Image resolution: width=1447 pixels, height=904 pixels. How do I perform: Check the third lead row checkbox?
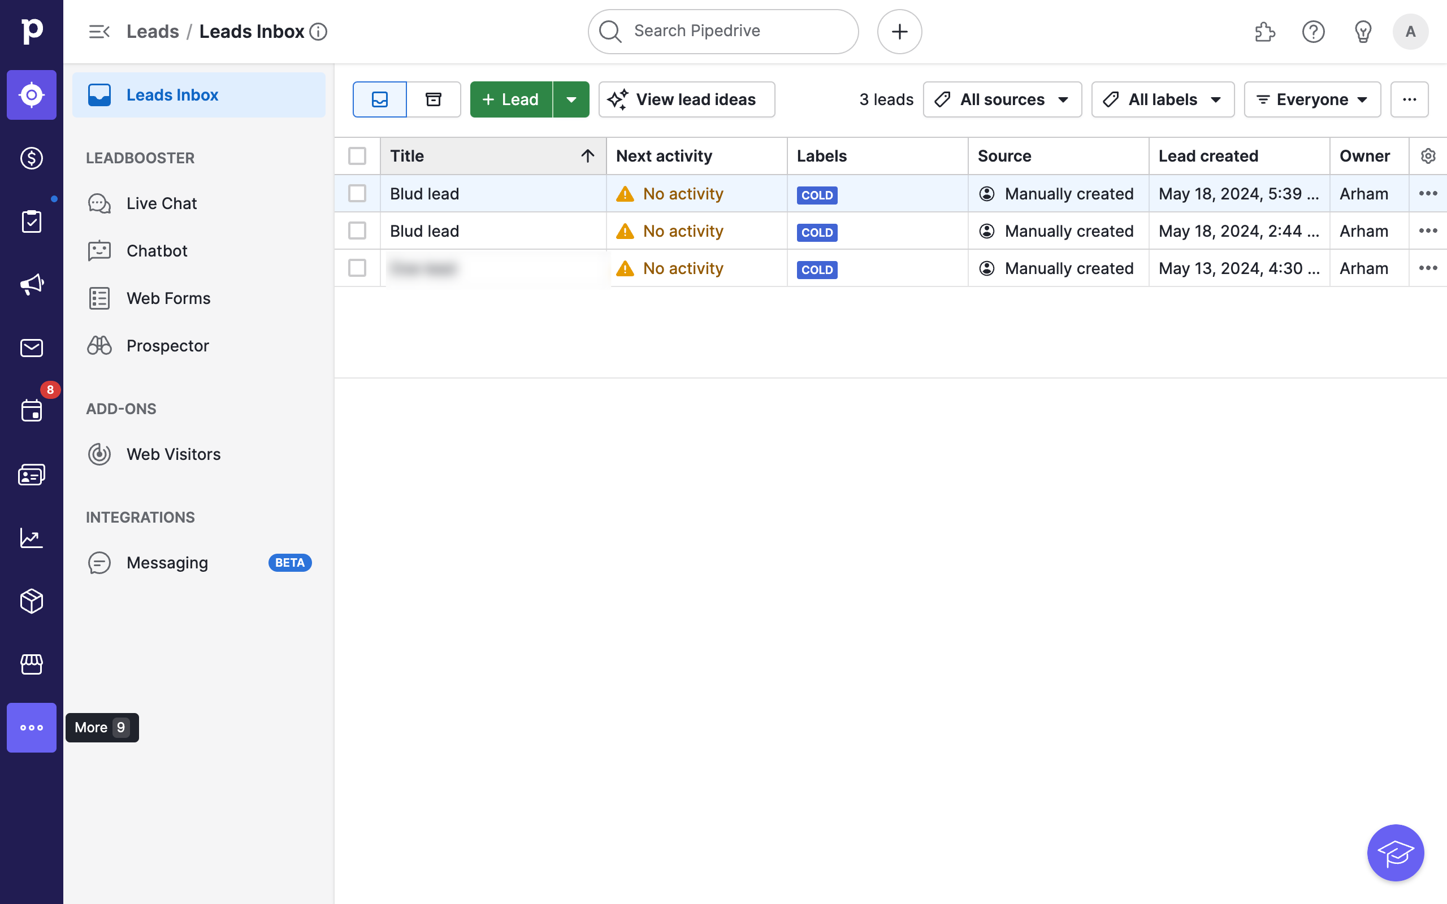click(x=357, y=268)
